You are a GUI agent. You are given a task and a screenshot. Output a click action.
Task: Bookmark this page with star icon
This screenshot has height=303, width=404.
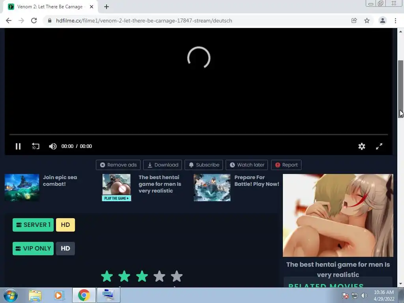(x=367, y=21)
